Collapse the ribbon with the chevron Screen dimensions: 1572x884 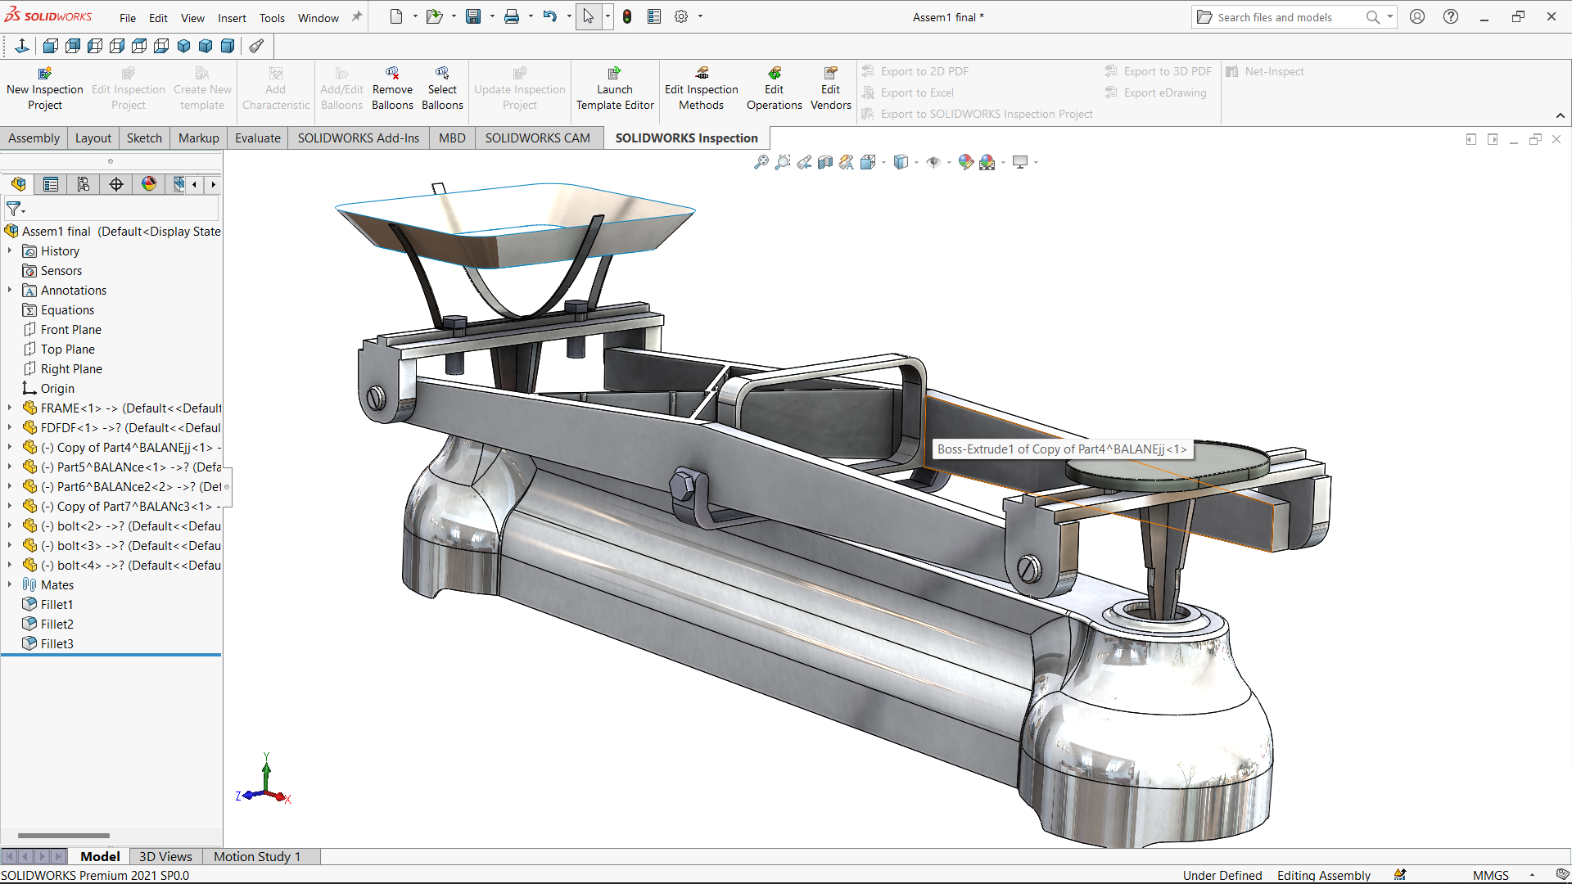pos(1561,115)
